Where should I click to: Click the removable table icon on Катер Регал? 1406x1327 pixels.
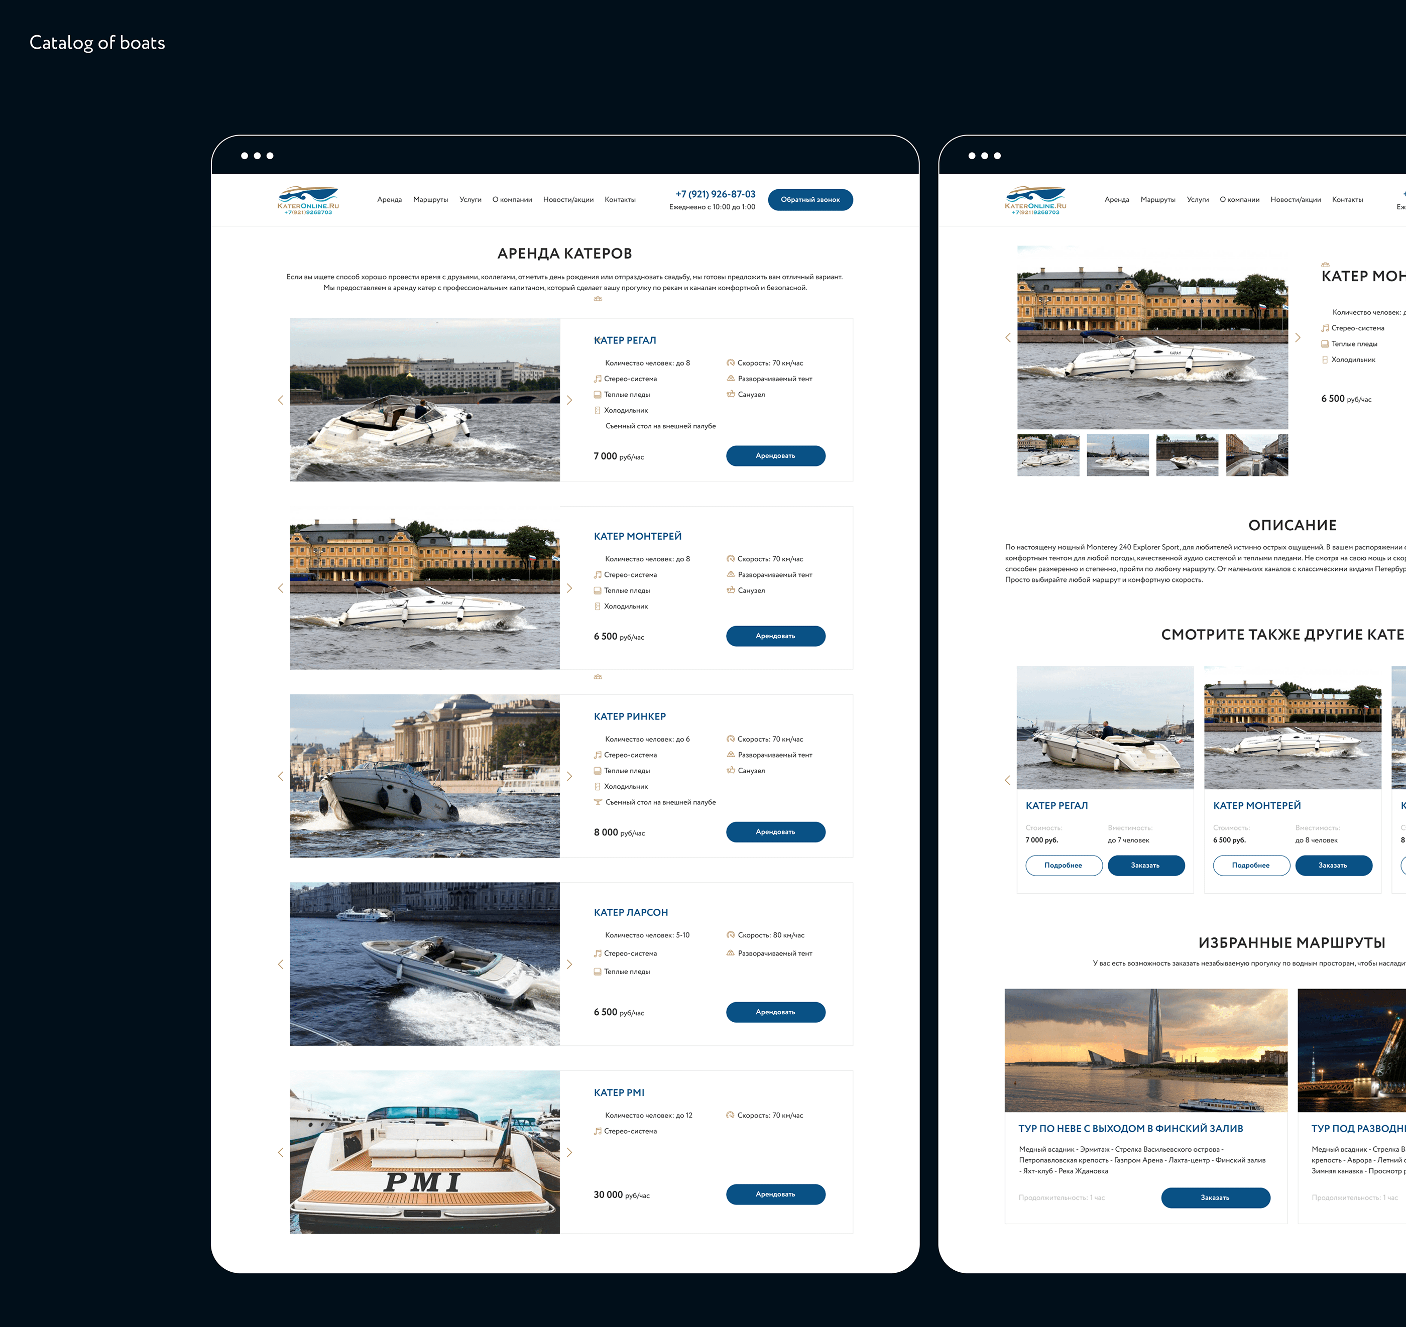[x=598, y=426]
